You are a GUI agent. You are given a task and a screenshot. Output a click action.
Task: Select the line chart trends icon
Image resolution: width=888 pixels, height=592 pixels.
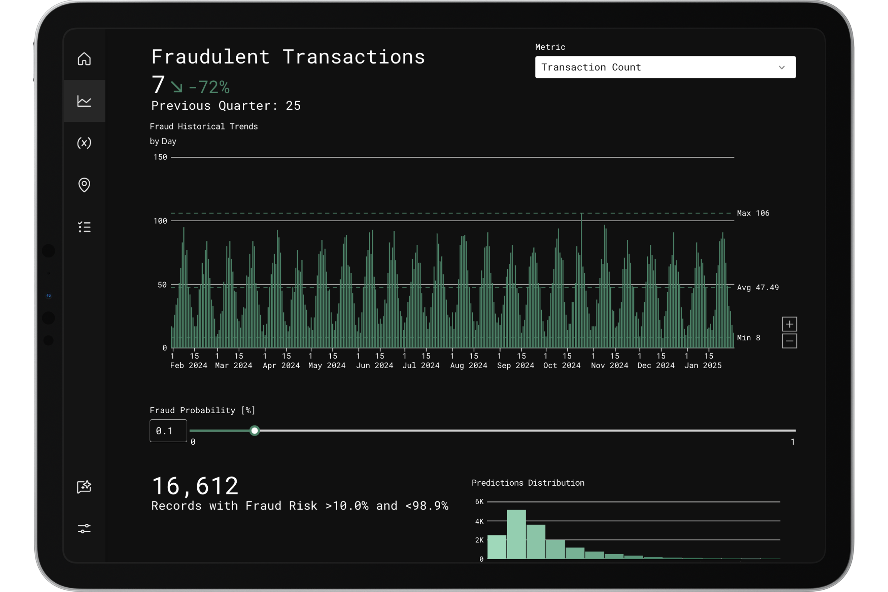[84, 101]
